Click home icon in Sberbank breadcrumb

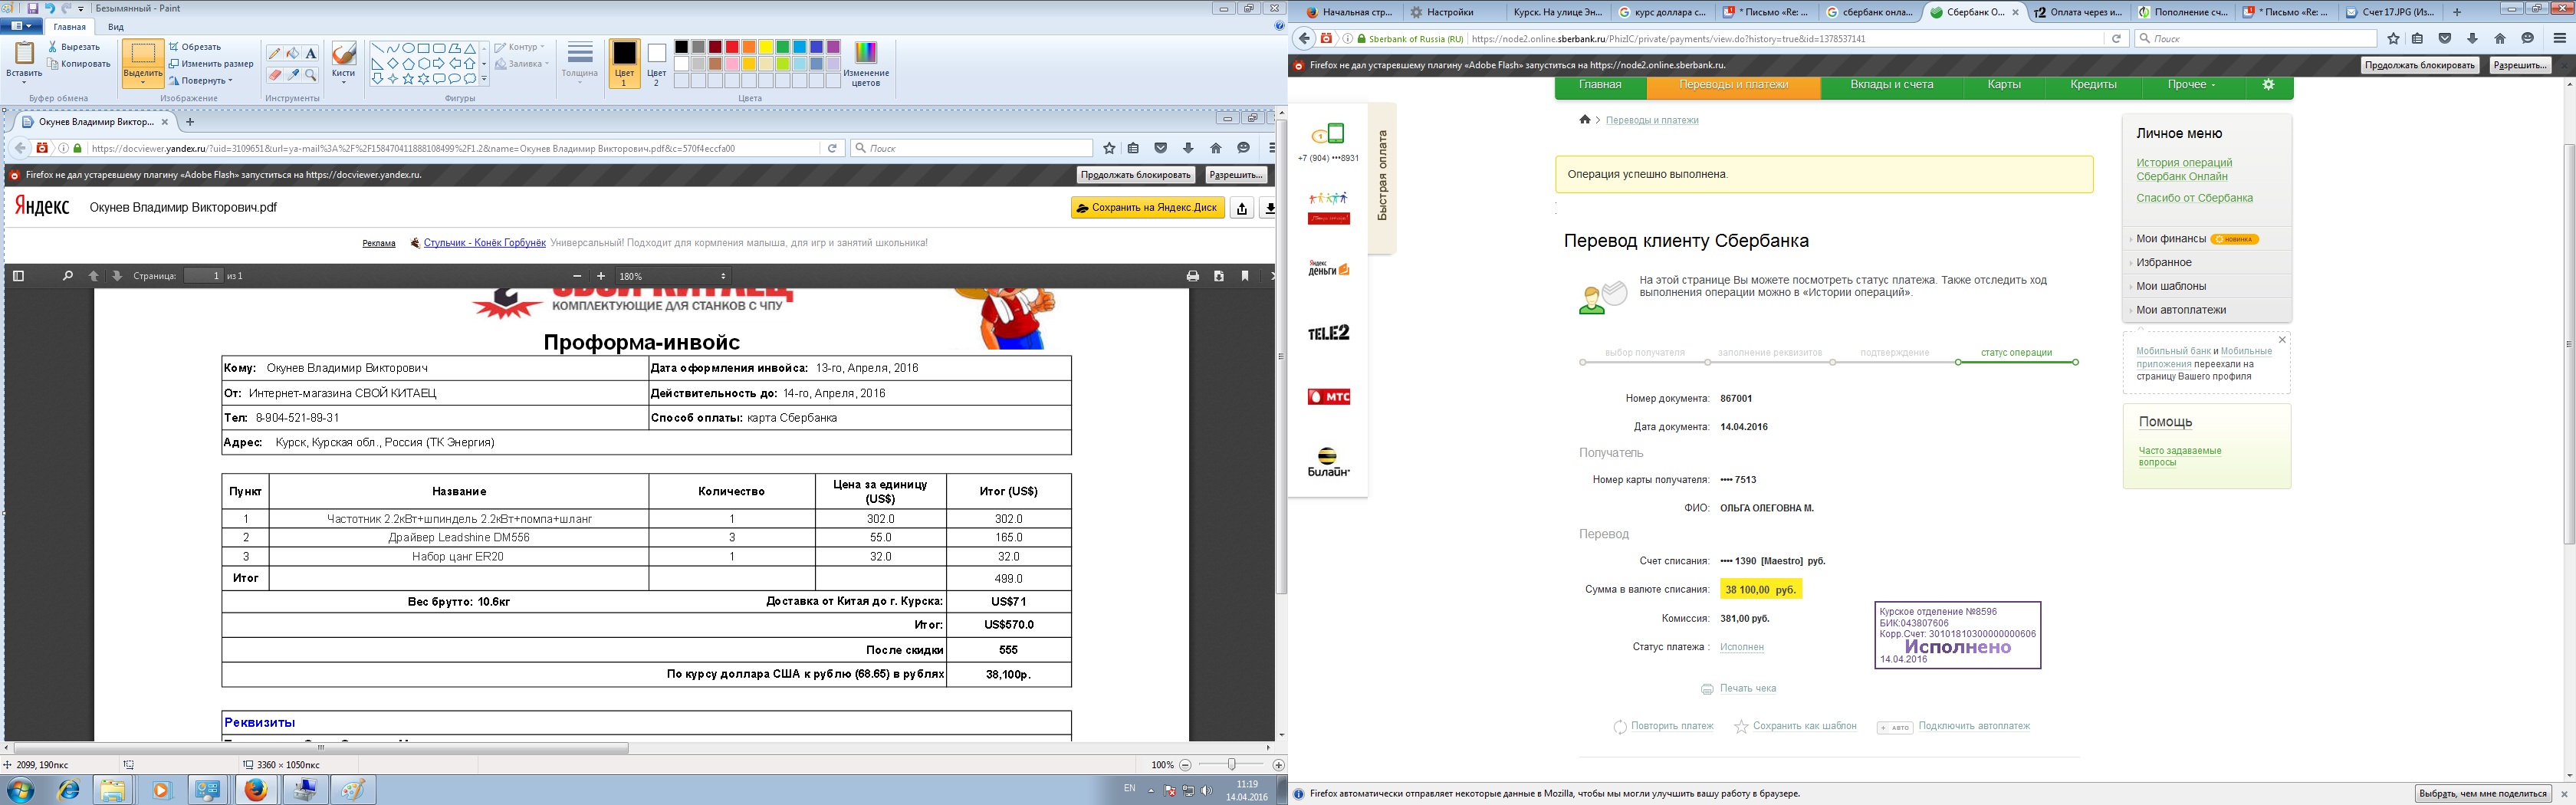1584,120
